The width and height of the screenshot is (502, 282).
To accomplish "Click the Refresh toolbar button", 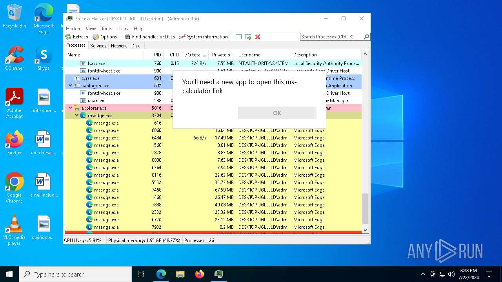I will 77,37.
